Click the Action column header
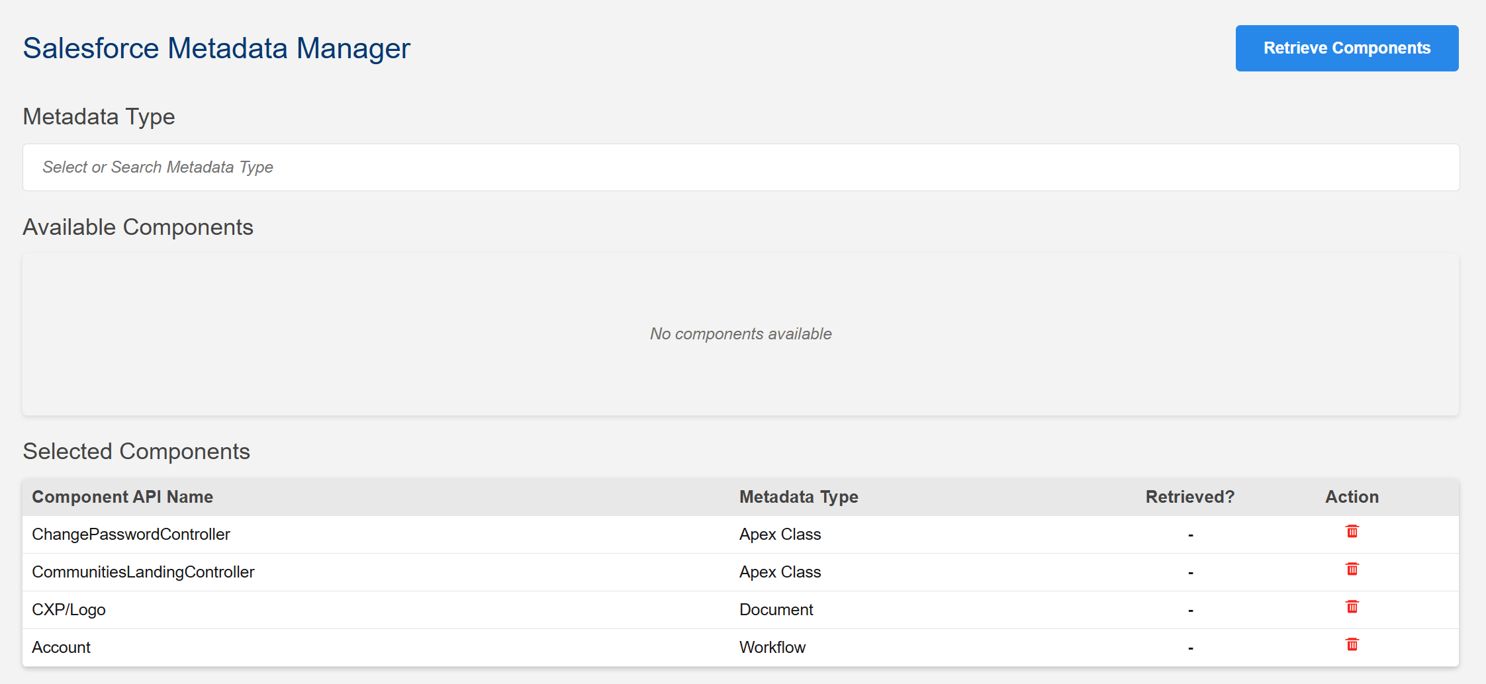The height and width of the screenshot is (684, 1486). coord(1352,497)
